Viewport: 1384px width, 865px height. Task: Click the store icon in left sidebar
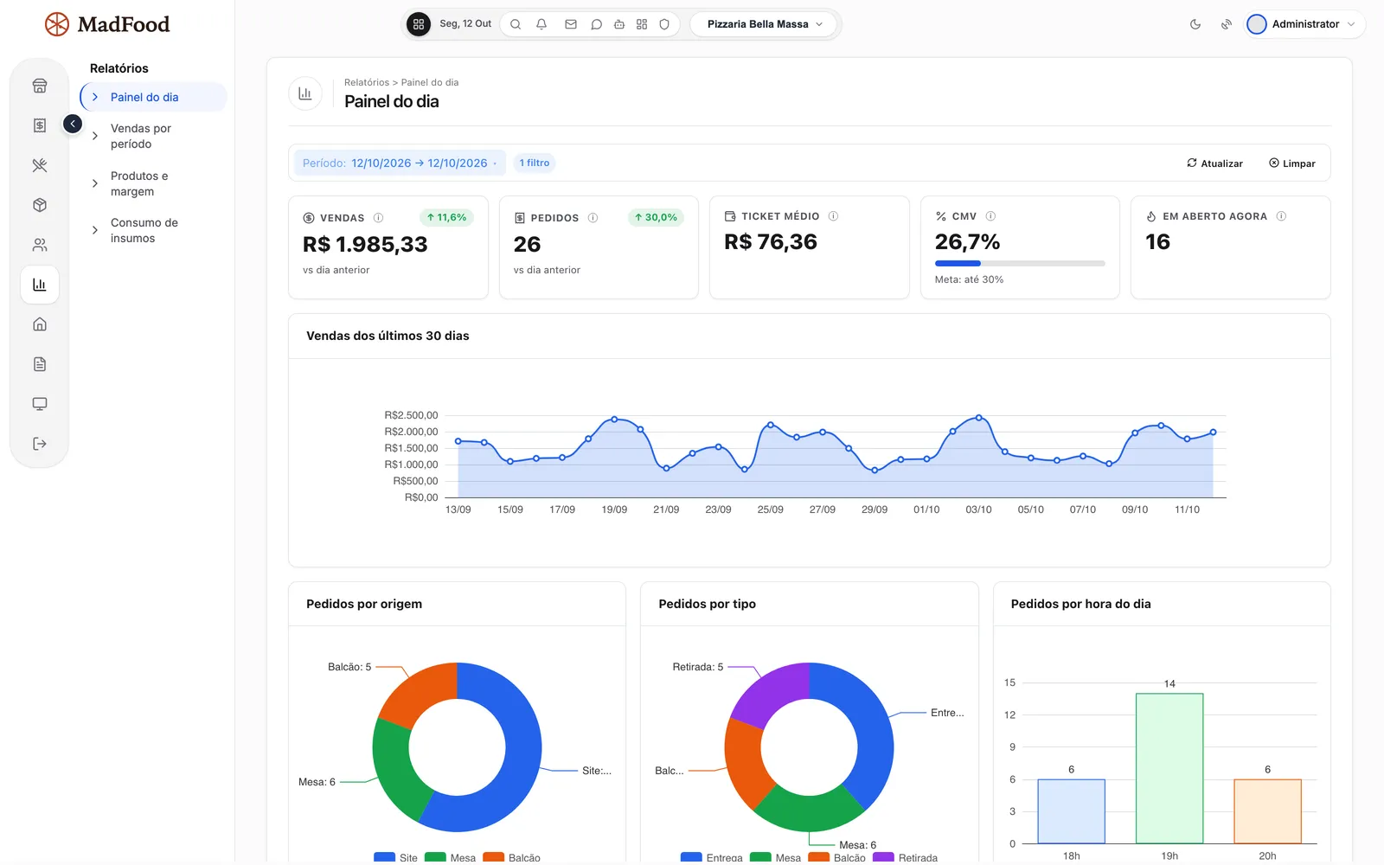click(40, 86)
